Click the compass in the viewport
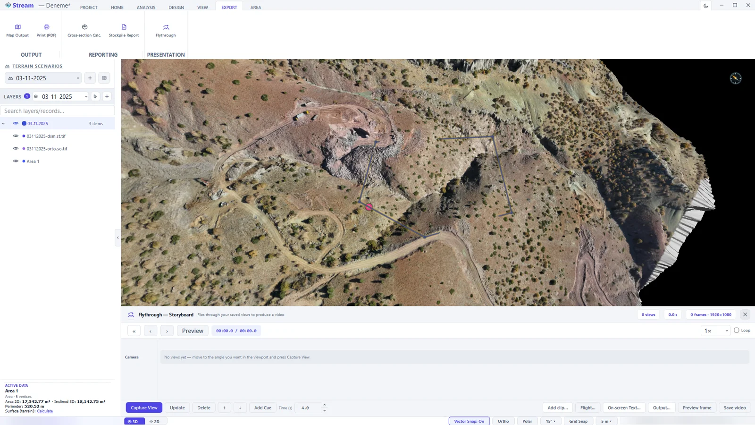This screenshot has height=425, width=755. [736, 78]
